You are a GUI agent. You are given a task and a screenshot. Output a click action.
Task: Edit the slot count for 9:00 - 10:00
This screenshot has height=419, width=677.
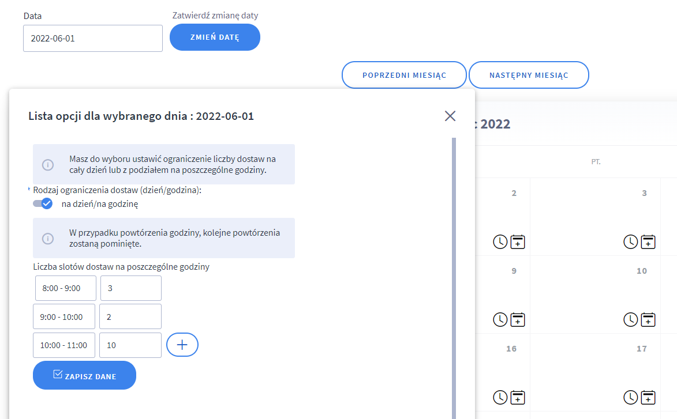130,316
